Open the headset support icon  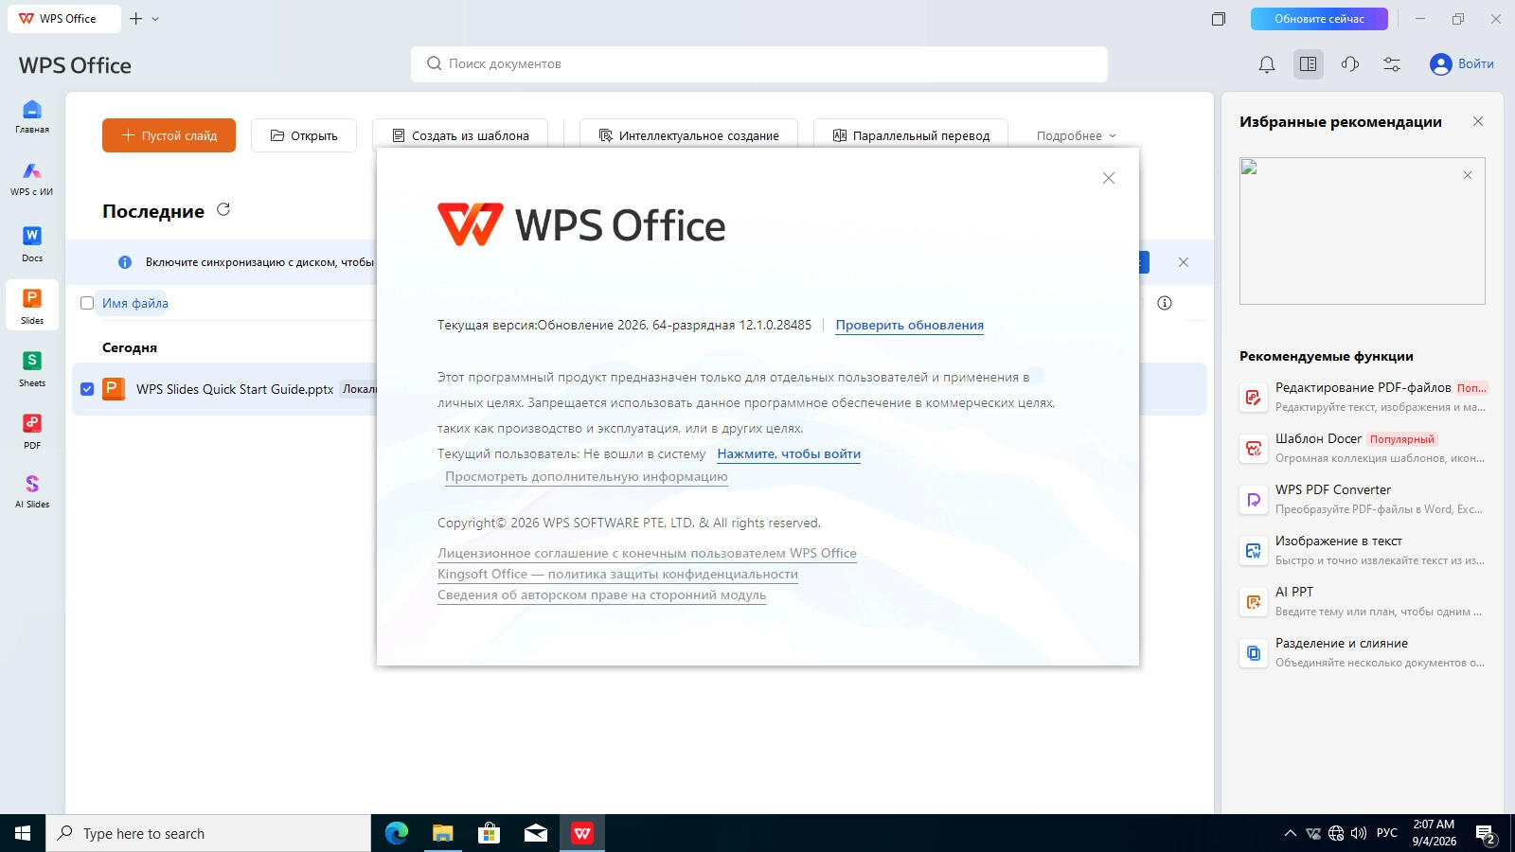[1350, 64]
